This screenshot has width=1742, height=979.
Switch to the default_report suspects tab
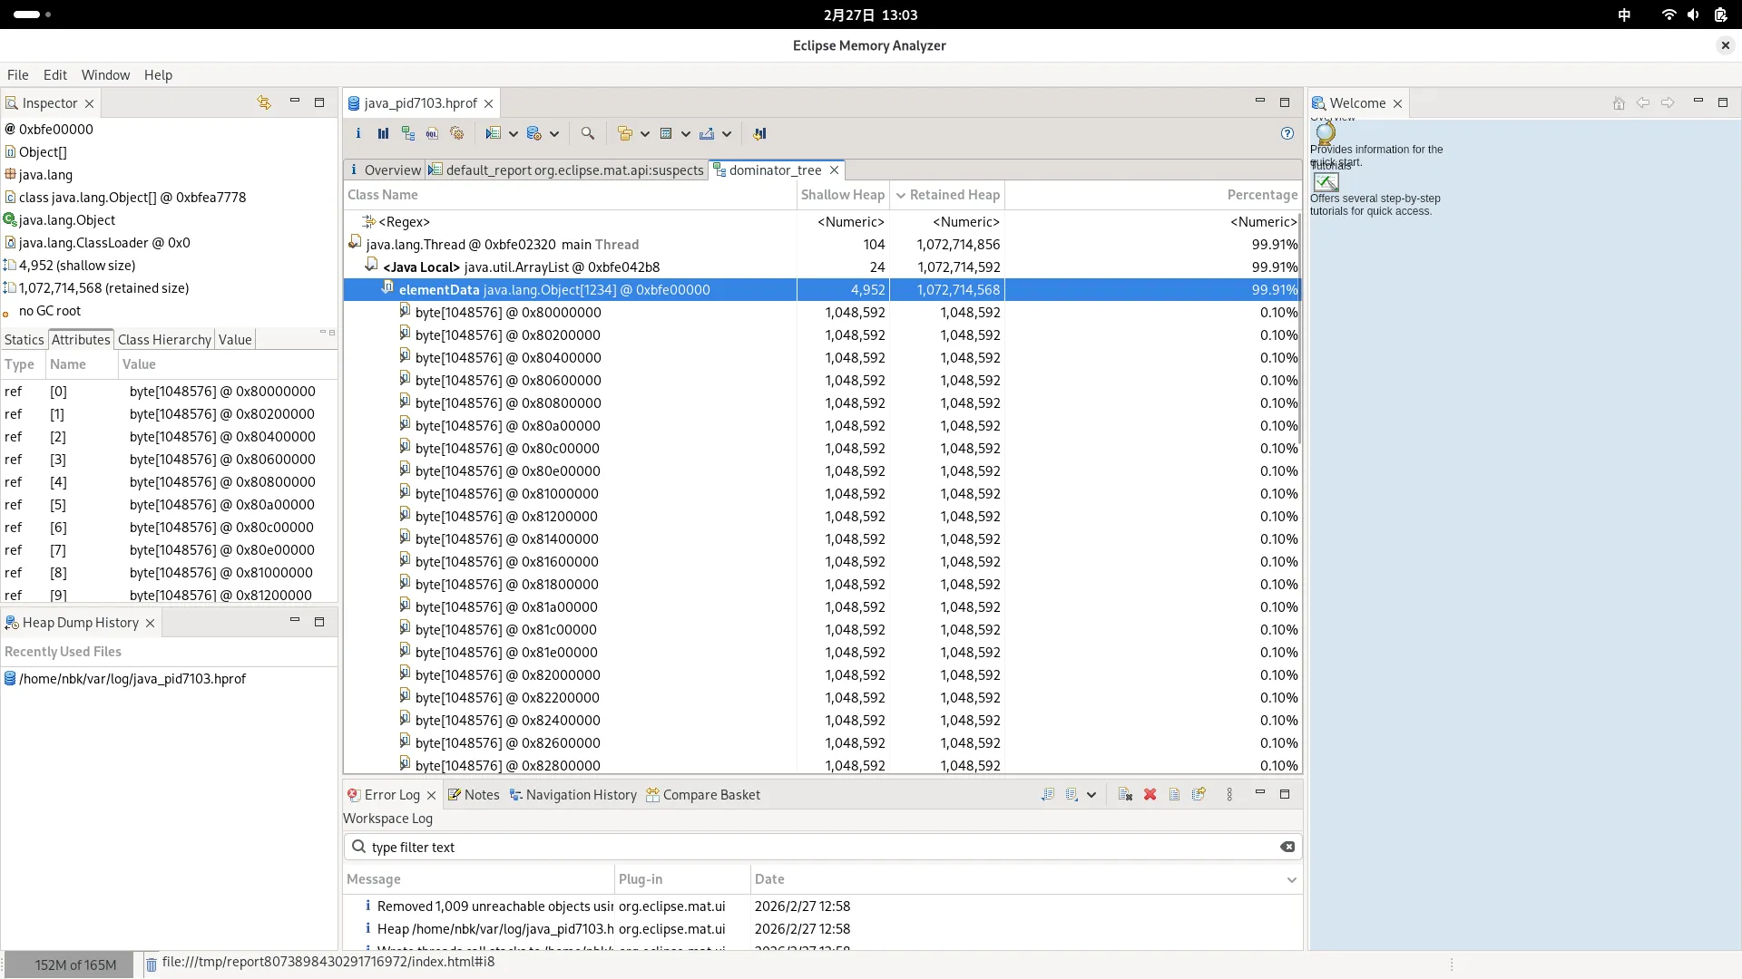[x=567, y=170]
